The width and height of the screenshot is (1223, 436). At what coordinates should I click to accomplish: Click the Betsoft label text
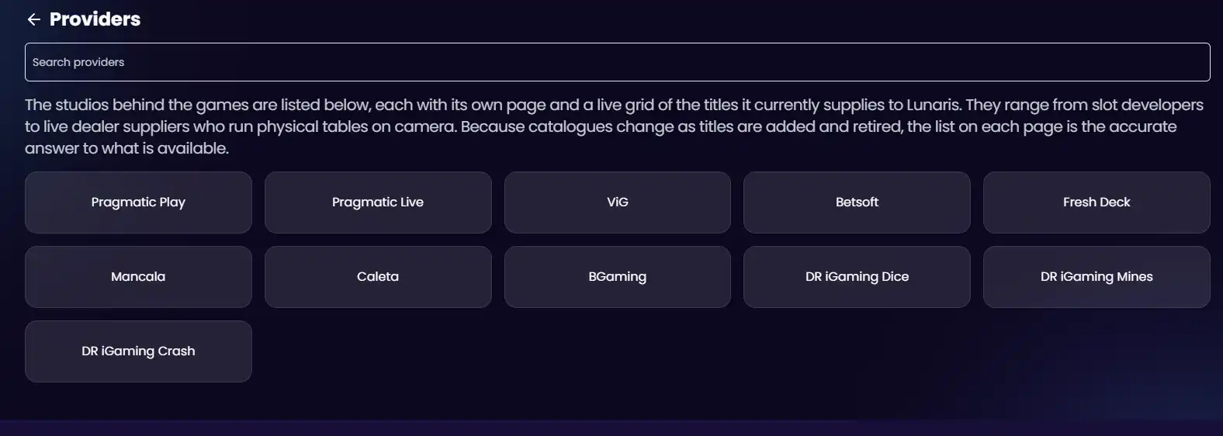point(857,202)
